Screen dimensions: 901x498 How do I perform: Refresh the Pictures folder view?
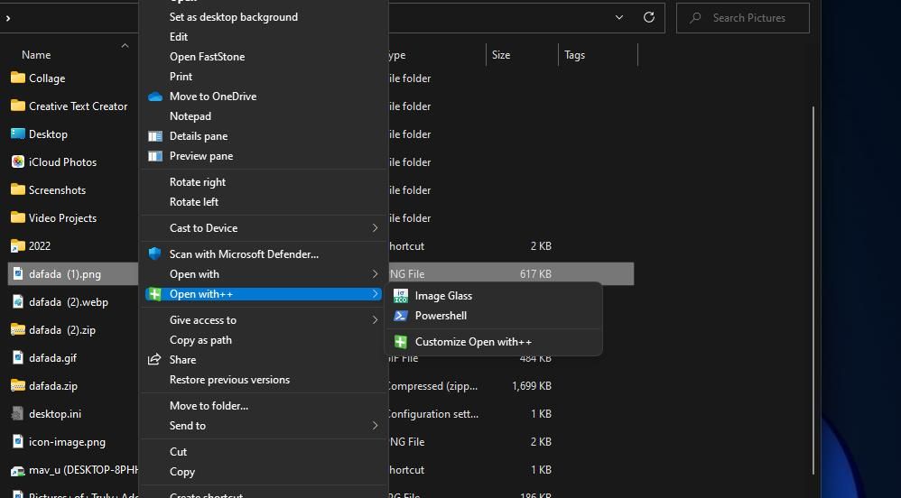coord(648,17)
